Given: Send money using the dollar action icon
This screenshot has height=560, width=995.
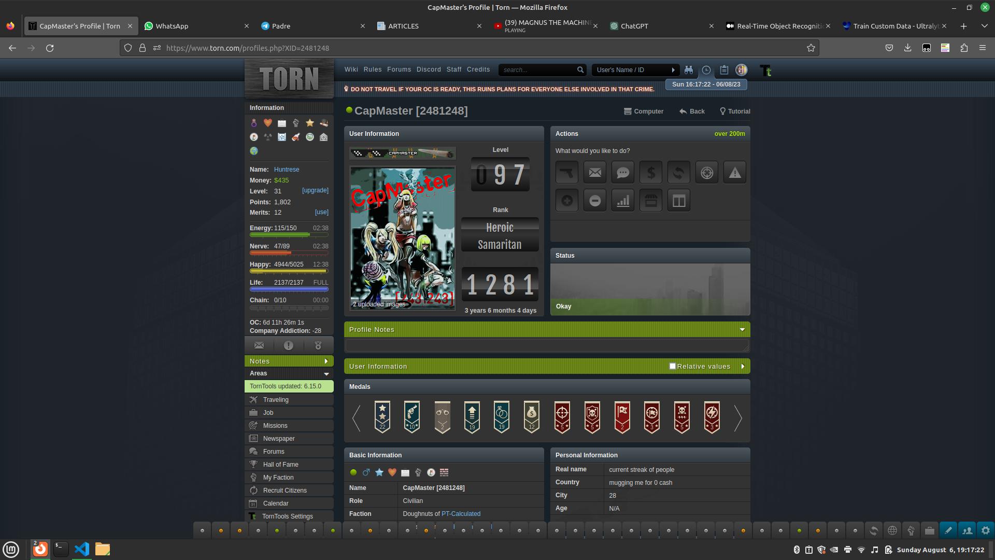Looking at the screenshot, I should pyautogui.click(x=651, y=173).
